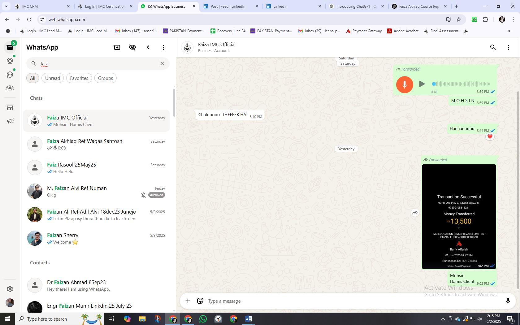The height and width of the screenshot is (325, 520).
Task: Open the Chats icon in WhatsApp sidebar
Action: 10,47
